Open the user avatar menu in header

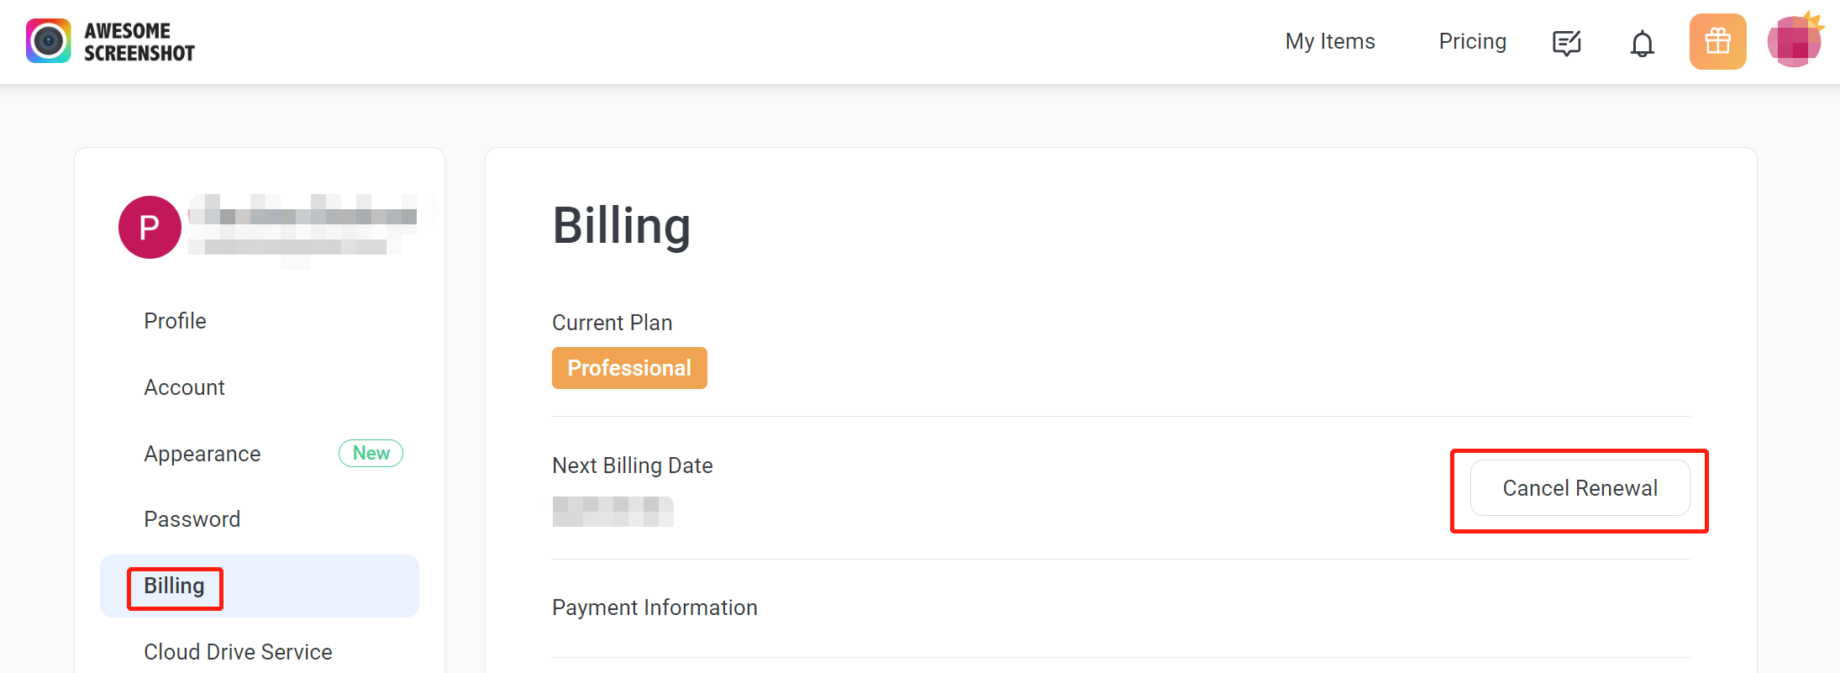point(1795,41)
